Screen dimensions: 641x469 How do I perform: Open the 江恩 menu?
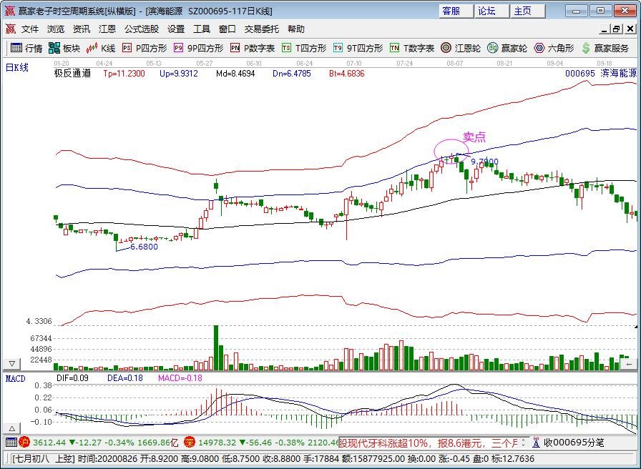[x=107, y=29]
